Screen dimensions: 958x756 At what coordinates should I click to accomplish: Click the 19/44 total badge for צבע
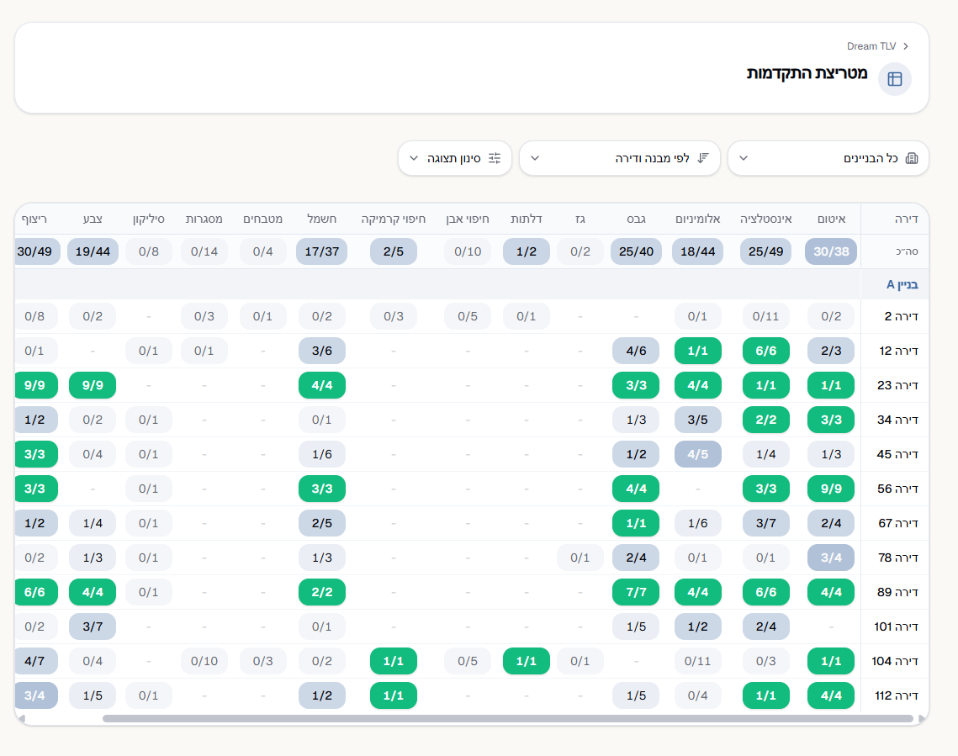tap(93, 251)
